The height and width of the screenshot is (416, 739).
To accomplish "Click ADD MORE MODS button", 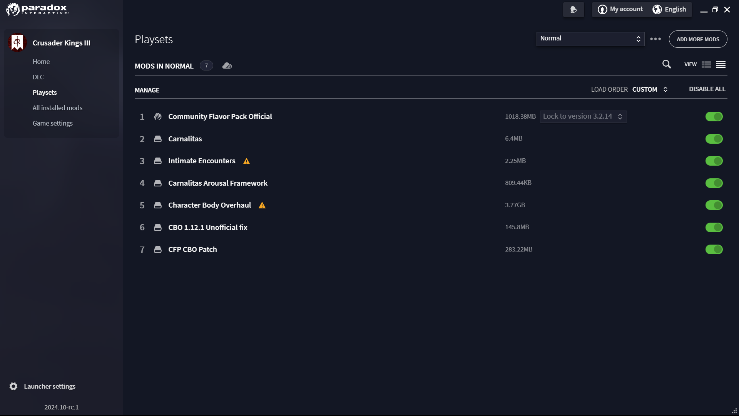I will pos(698,39).
